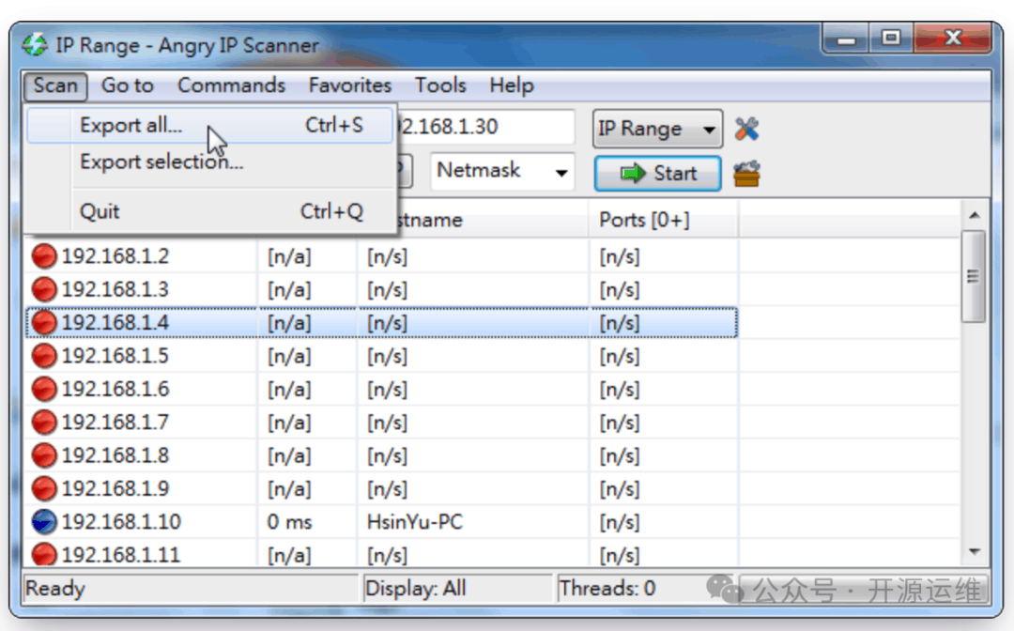Click the red status icon for 192.168.1.2

pyautogui.click(x=44, y=256)
